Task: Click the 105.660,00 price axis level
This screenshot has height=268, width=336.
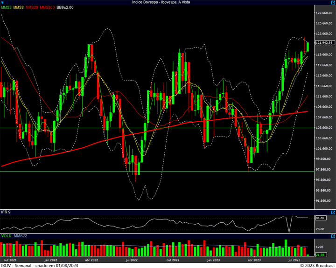Action: [324, 128]
